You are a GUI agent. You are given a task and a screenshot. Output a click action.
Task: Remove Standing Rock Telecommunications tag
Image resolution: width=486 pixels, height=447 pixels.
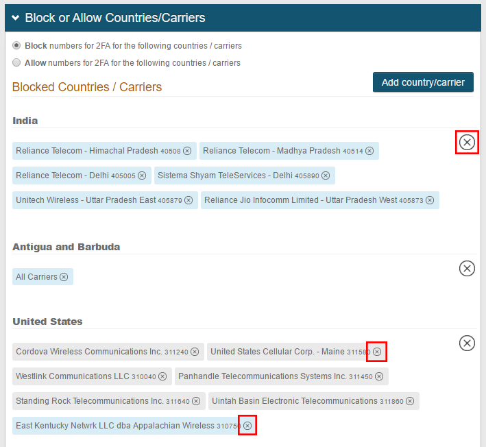pos(196,401)
